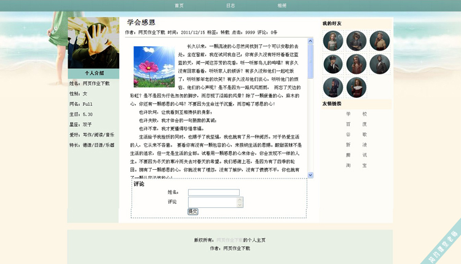Click the 星座: 双子 profile row
This screenshot has width=461, height=264.
pos(81,125)
